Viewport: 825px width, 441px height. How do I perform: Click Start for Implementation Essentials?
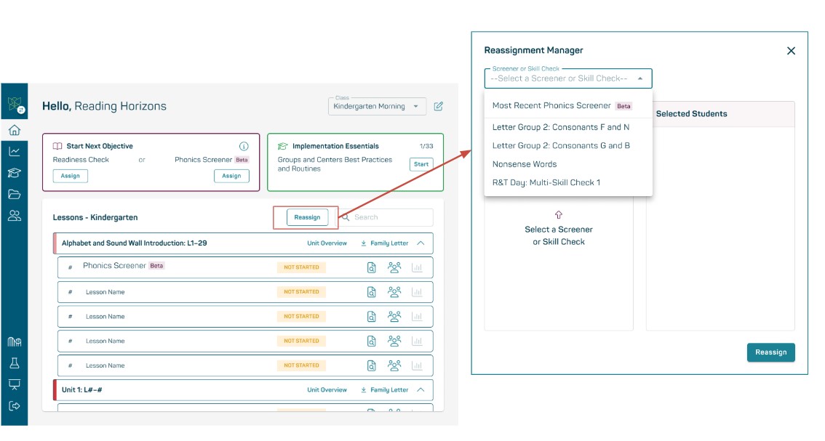(421, 164)
